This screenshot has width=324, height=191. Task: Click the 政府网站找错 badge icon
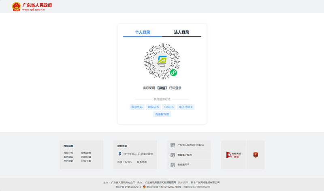click(233, 155)
